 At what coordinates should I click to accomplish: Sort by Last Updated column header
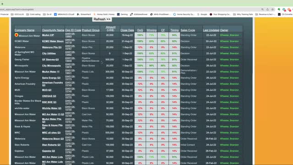tap(211, 30)
